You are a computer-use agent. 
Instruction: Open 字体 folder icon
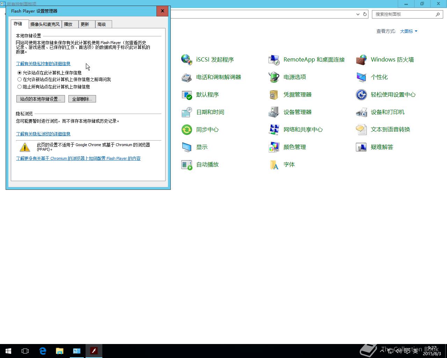coord(274,164)
